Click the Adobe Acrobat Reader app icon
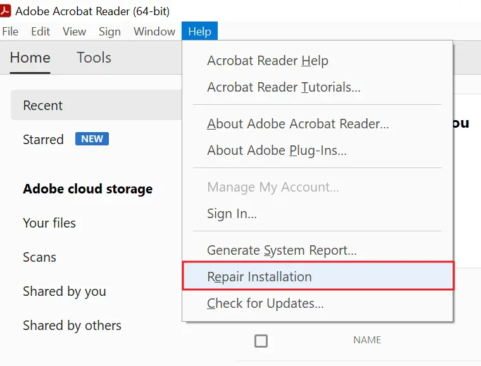This screenshot has width=481, height=366. (5, 11)
